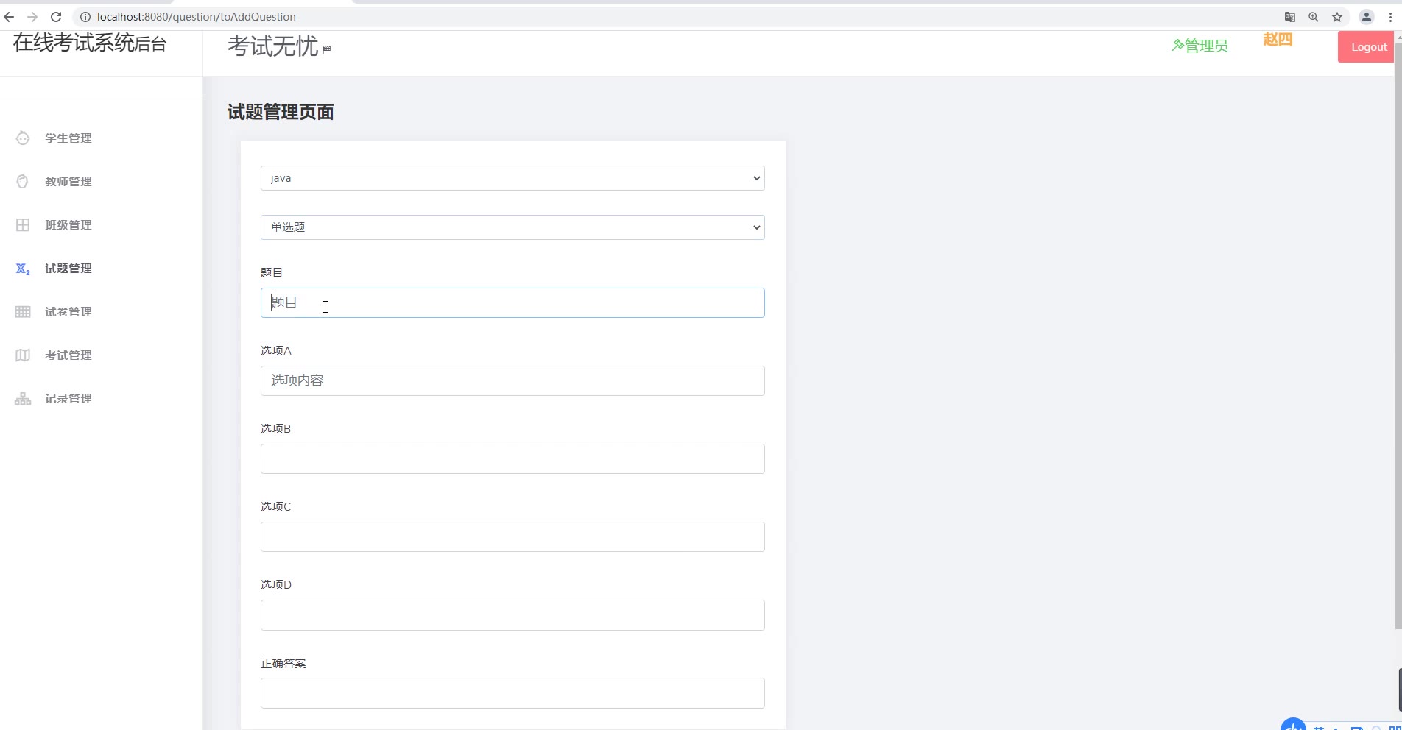The image size is (1402, 730).
Task: Click the teacher management sidebar icon
Action: coord(23,182)
